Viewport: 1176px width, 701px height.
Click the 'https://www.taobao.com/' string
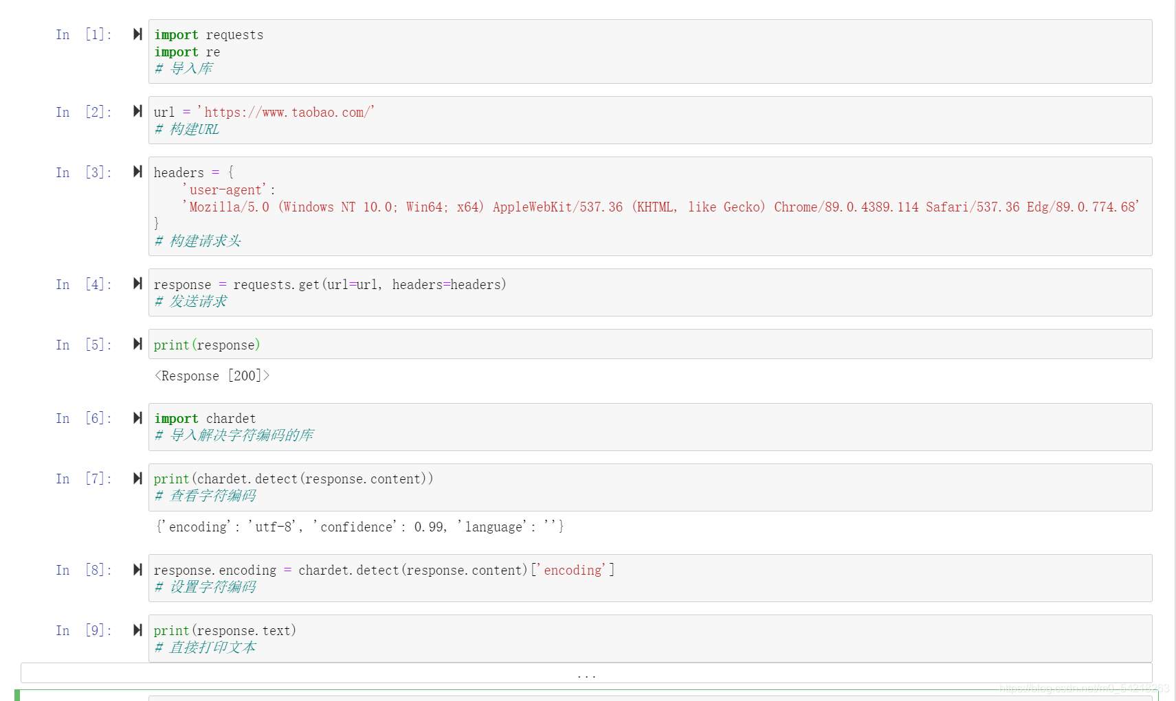(286, 112)
